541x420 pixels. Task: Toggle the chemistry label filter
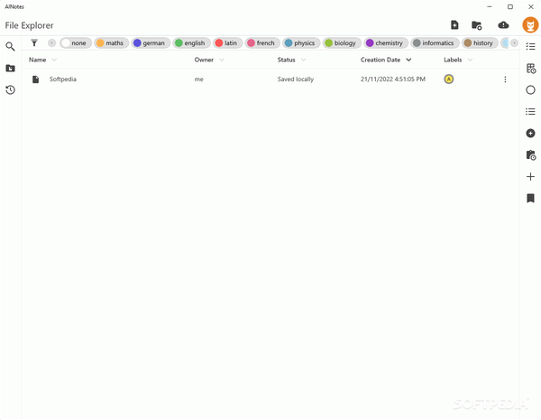point(386,42)
